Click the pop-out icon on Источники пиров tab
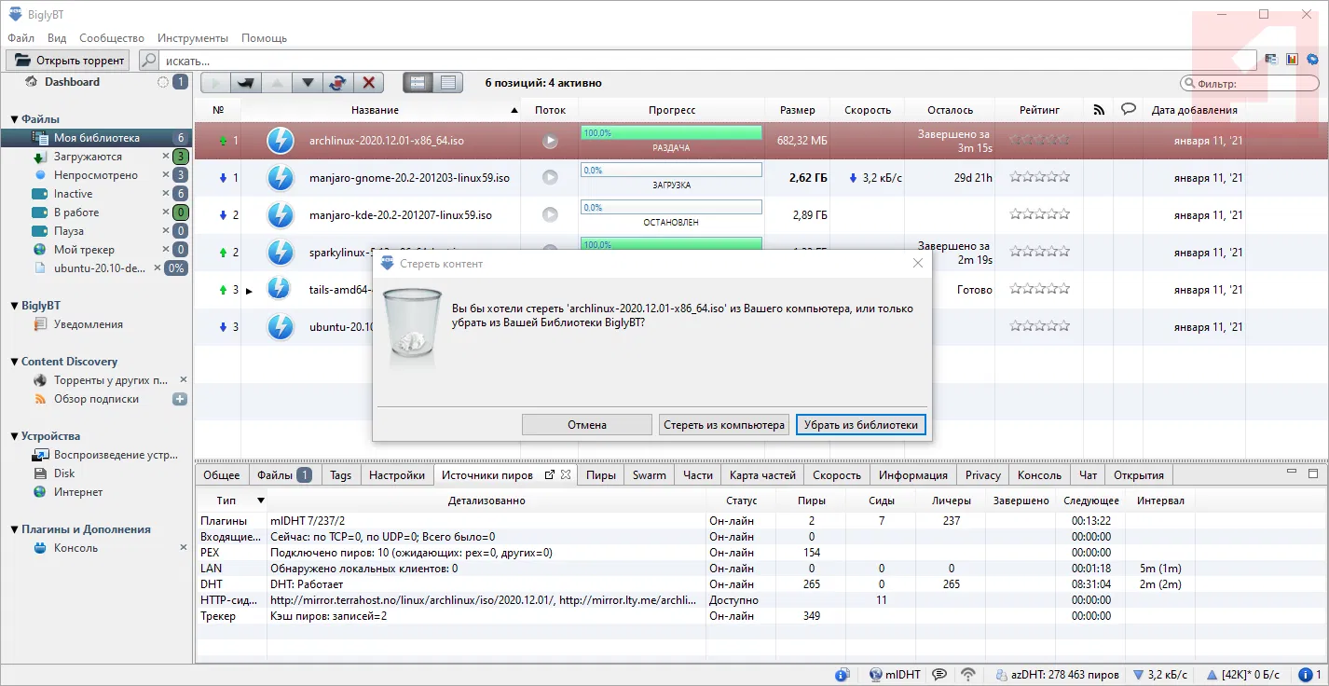The image size is (1329, 686). (x=550, y=474)
